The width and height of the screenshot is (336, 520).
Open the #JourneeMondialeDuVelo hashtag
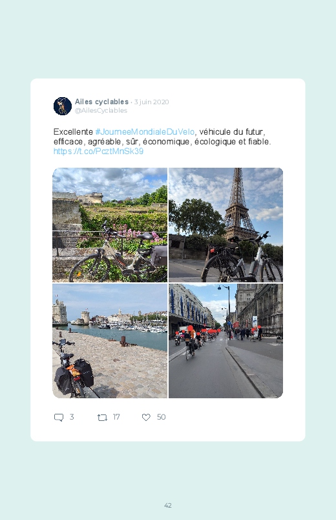145,131
